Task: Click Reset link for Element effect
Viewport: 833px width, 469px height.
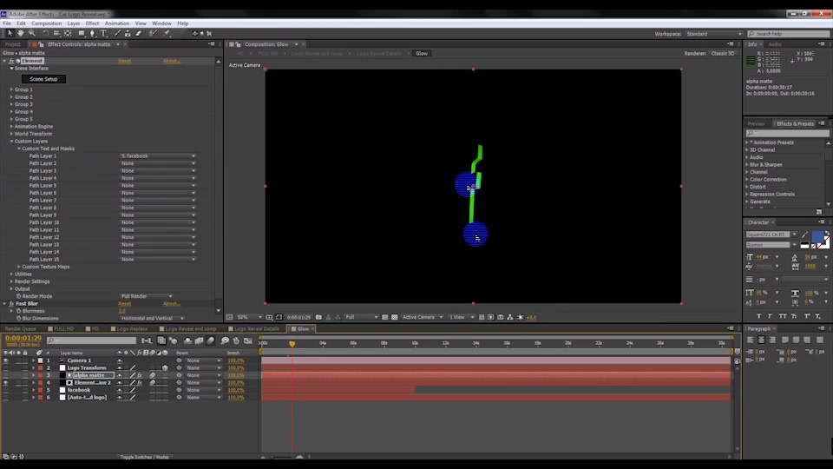Action: click(124, 61)
